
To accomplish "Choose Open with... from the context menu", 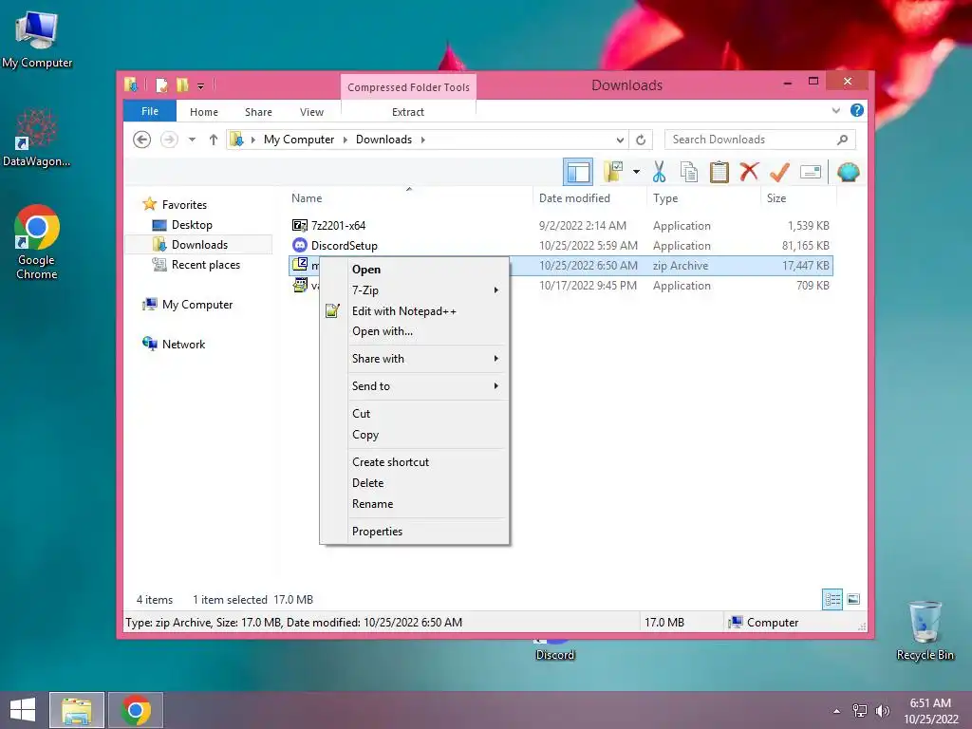I will (x=414, y=331).
